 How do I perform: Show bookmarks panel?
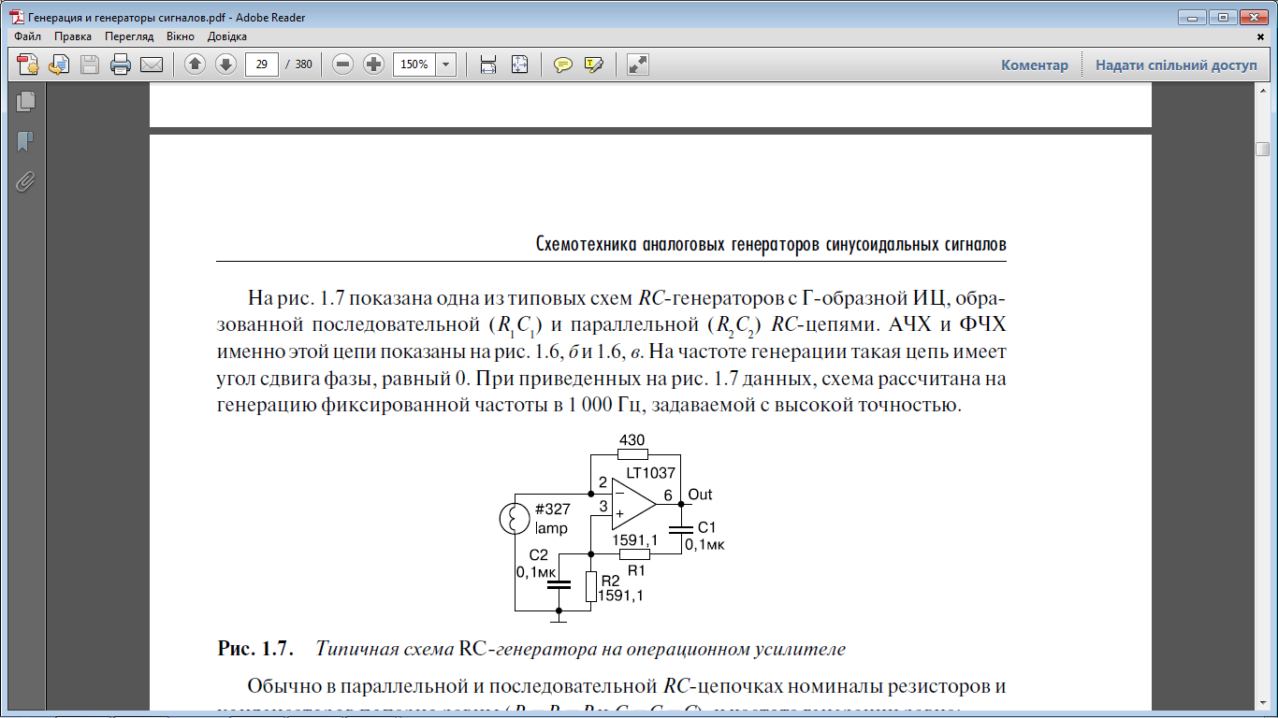point(25,141)
